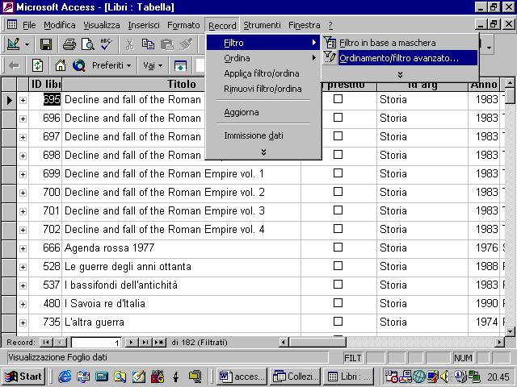Tick prestito checkbox for I Savoia re d'Italia

click(x=338, y=303)
